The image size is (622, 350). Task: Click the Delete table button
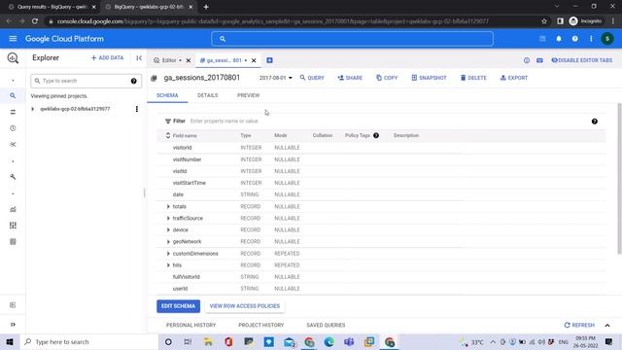coord(473,78)
